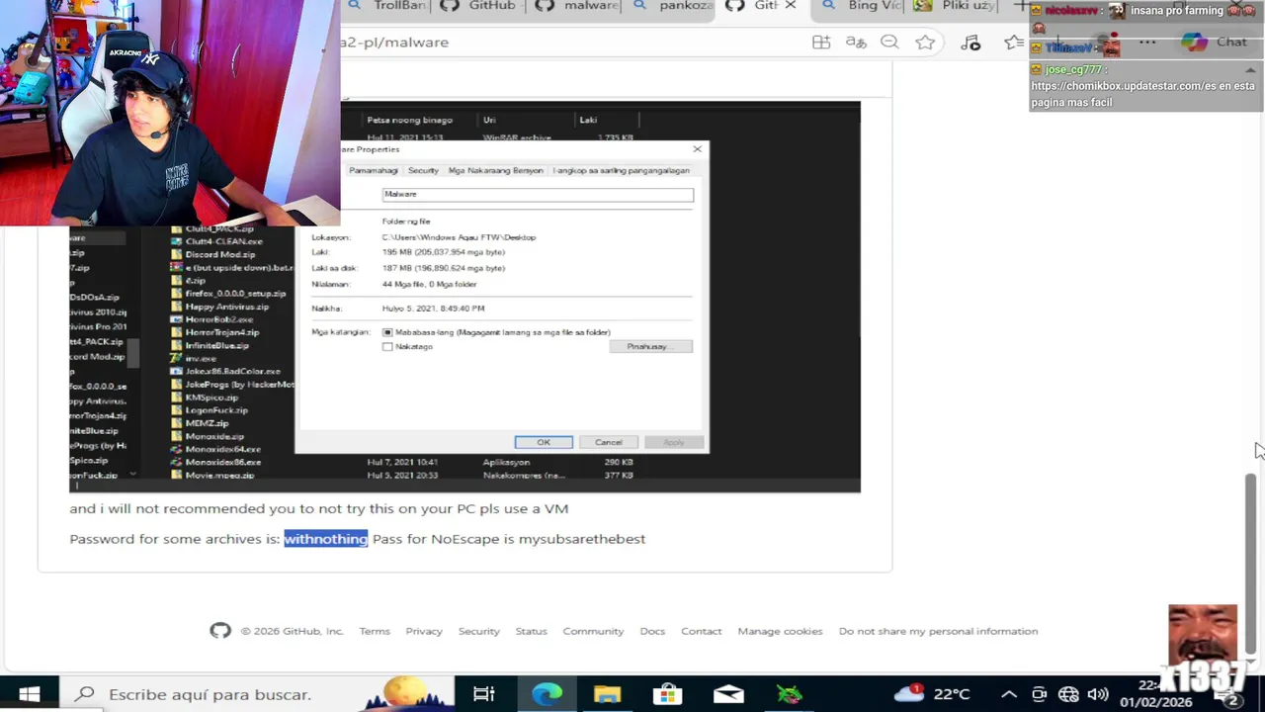
Task: Click the Microsoft Edge taskbar icon
Action: coord(547,694)
